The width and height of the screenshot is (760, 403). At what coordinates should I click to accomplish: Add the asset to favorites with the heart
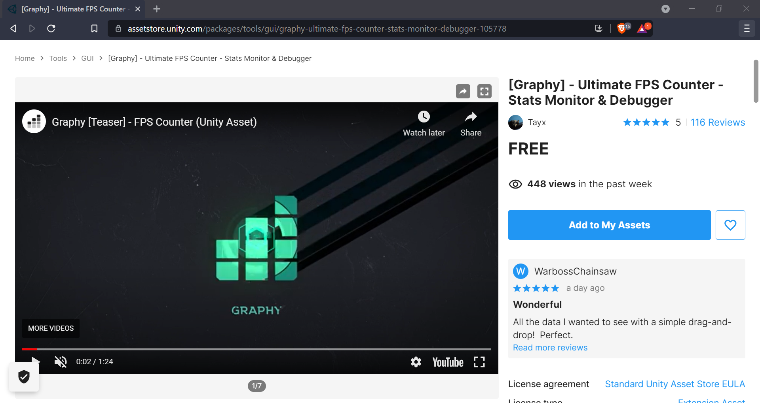pos(730,225)
